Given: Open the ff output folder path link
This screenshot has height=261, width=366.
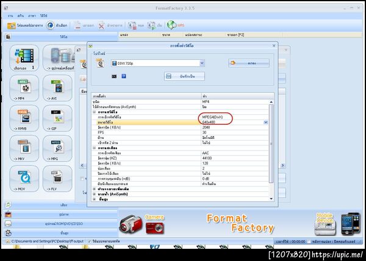Looking at the screenshot, I should pyautogui.click(x=48, y=241).
